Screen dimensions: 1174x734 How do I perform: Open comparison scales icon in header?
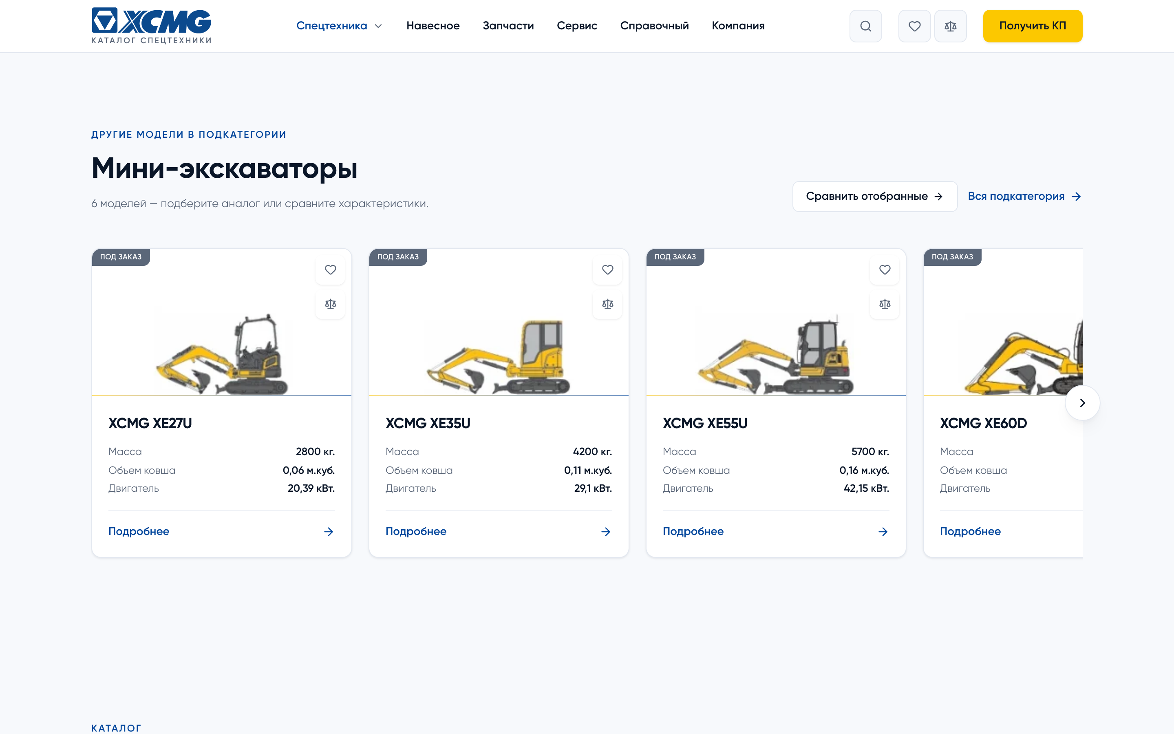(950, 26)
